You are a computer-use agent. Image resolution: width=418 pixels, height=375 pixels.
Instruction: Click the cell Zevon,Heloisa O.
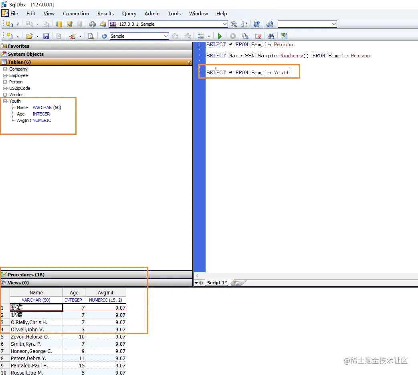36,337
